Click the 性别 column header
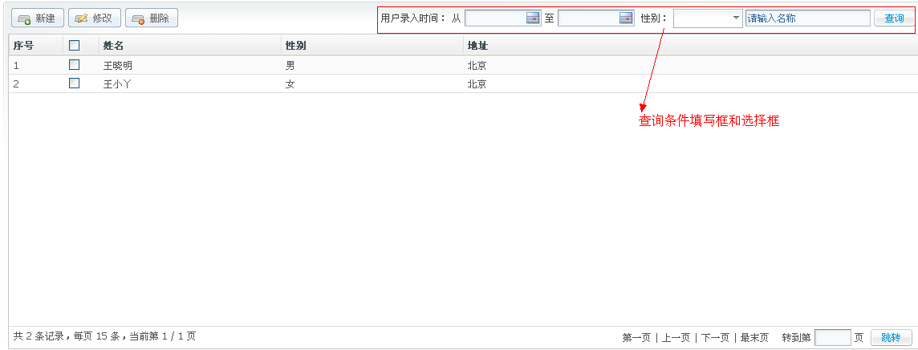Viewport: 918px width, 350px height. (295, 46)
